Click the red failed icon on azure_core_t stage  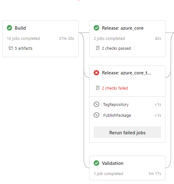click(96, 73)
